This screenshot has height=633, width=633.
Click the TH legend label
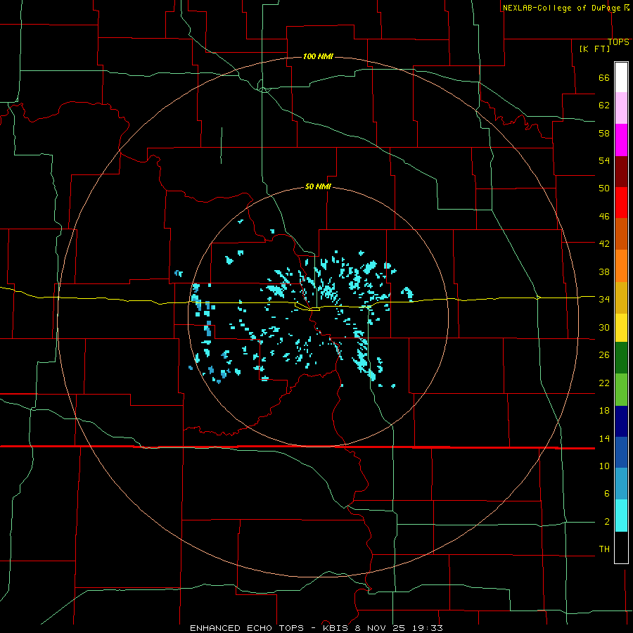(604, 549)
